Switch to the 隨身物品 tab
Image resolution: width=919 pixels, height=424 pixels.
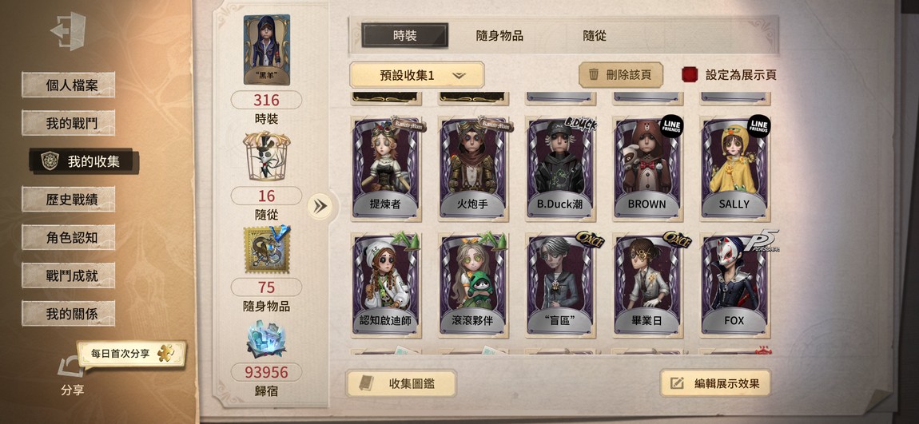(499, 36)
